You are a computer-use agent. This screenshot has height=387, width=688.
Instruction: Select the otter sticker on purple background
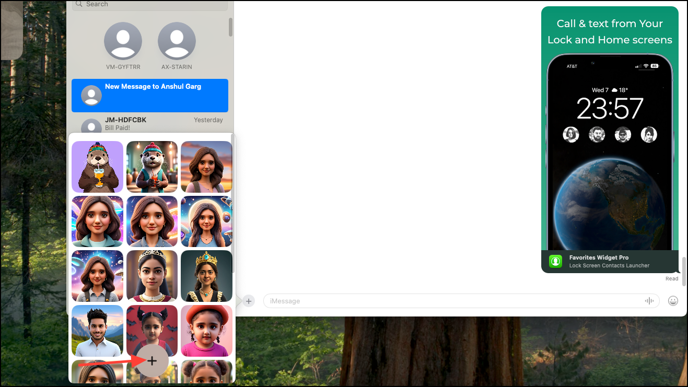[97, 167]
